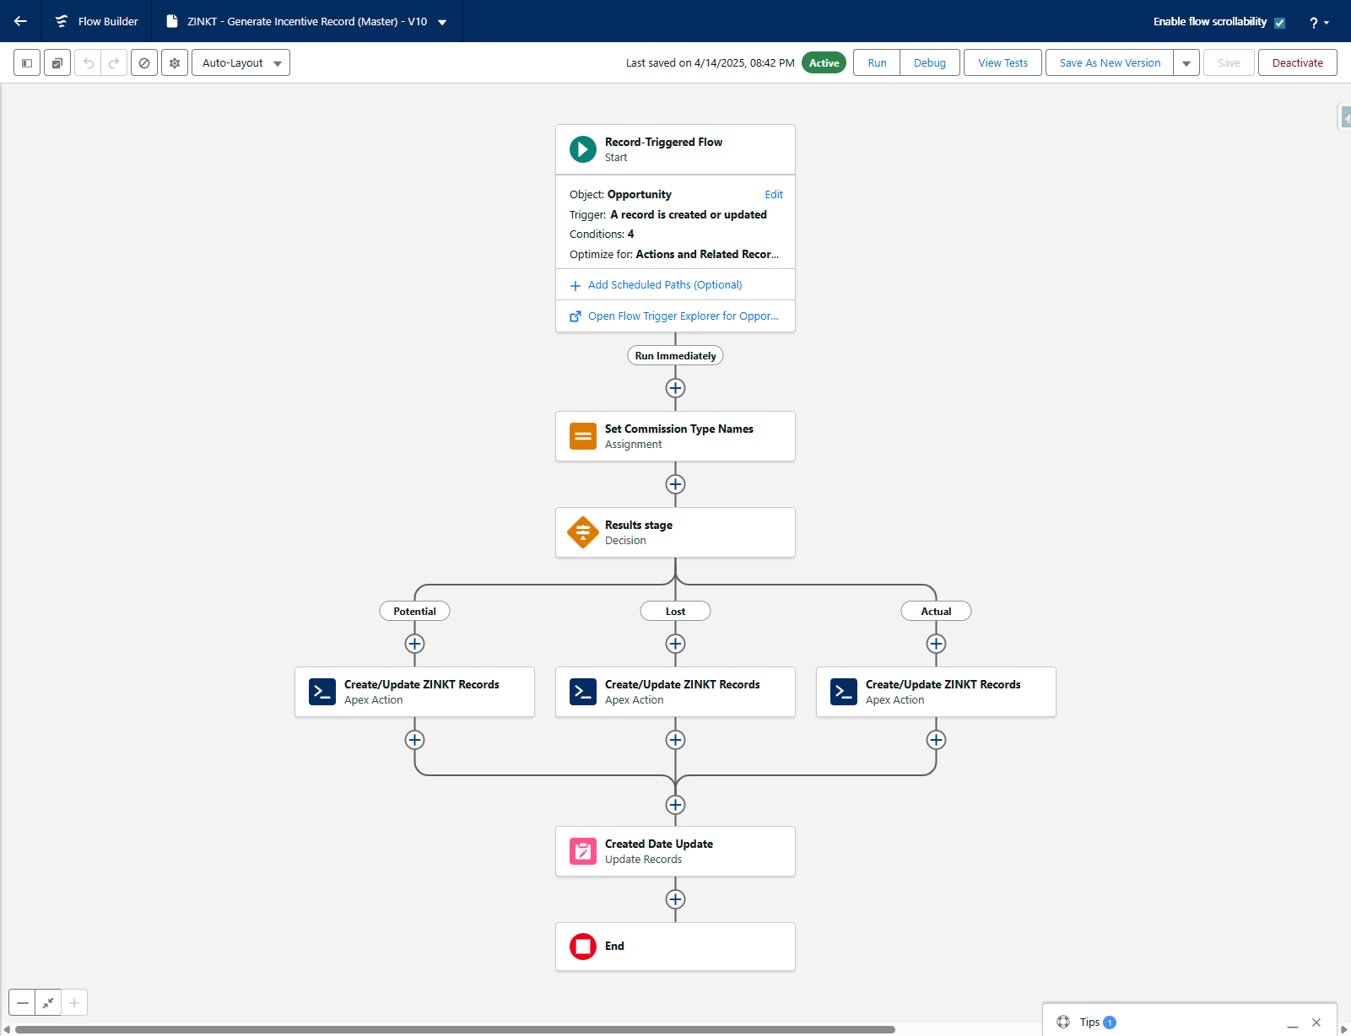Add element after Potential path label
The image size is (1351, 1036).
414,644
